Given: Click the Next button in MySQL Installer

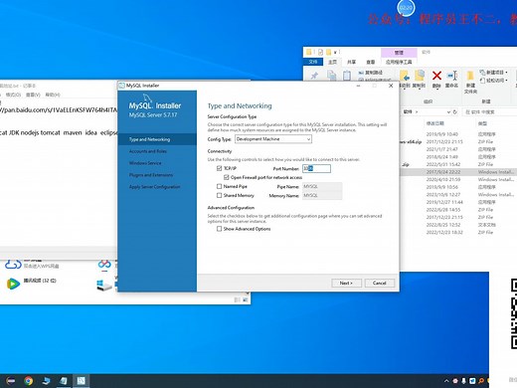Looking at the screenshot, I should [x=346, y=283].
